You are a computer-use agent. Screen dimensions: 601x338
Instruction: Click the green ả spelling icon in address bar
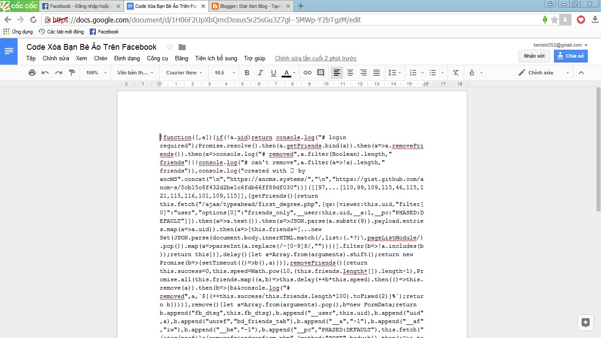pyautogui.click(x=545, y=19)
